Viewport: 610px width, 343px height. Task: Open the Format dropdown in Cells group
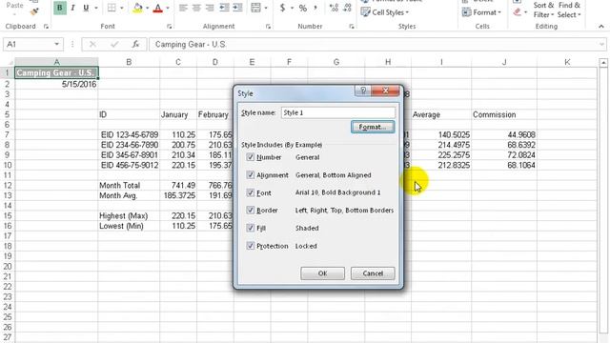[481, 12]
